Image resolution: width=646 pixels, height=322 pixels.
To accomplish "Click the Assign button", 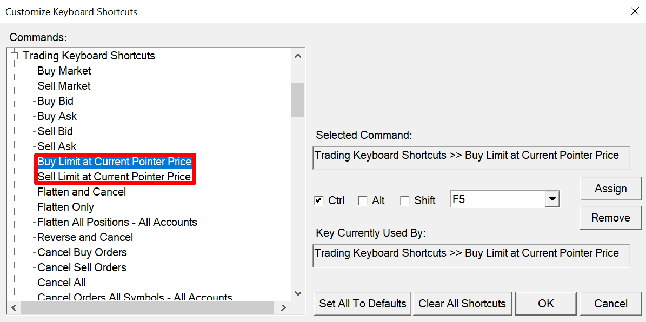I will [x=610, y=189].
